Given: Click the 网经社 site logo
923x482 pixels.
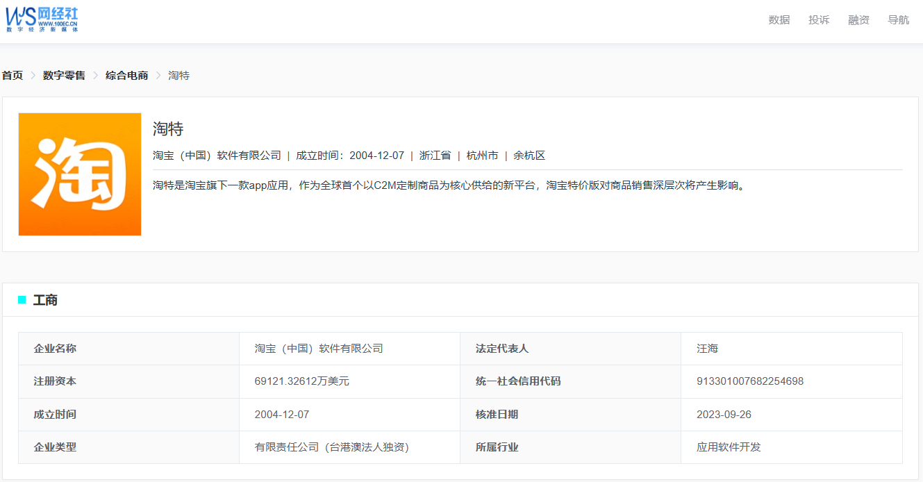Looking at the screenshot, I should [42, 19].
